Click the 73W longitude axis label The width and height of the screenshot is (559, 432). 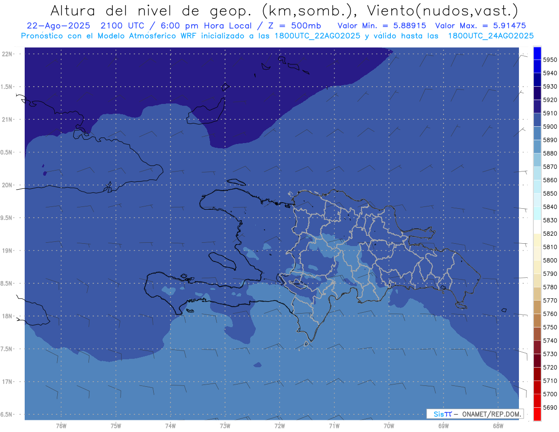tap(225, 425)
